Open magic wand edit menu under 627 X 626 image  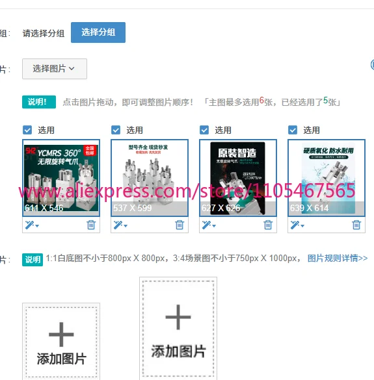click(x=209, y=225)
